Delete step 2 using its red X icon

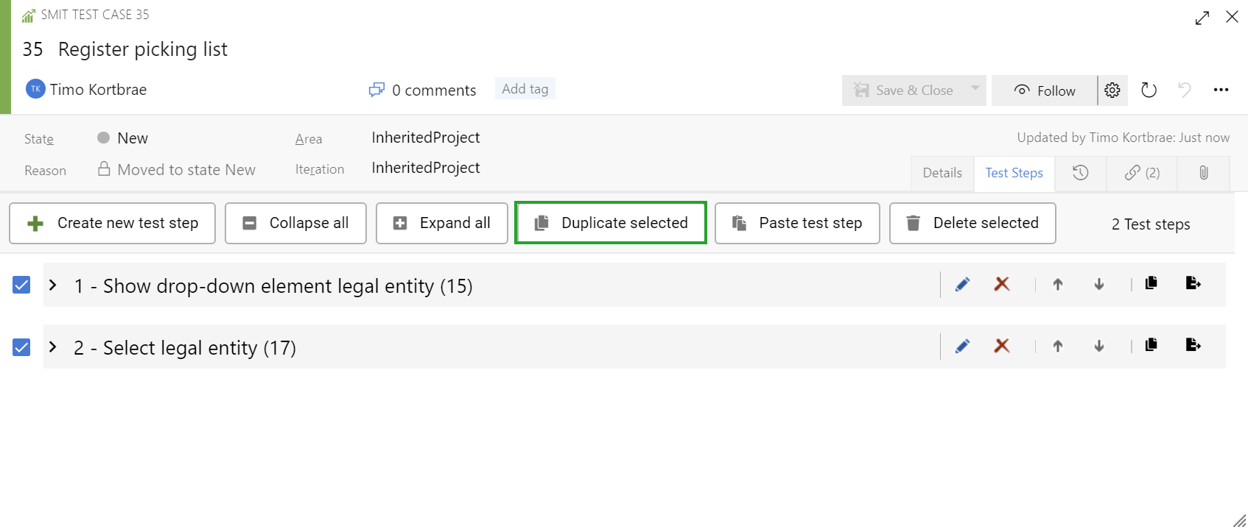[1002, 346]
